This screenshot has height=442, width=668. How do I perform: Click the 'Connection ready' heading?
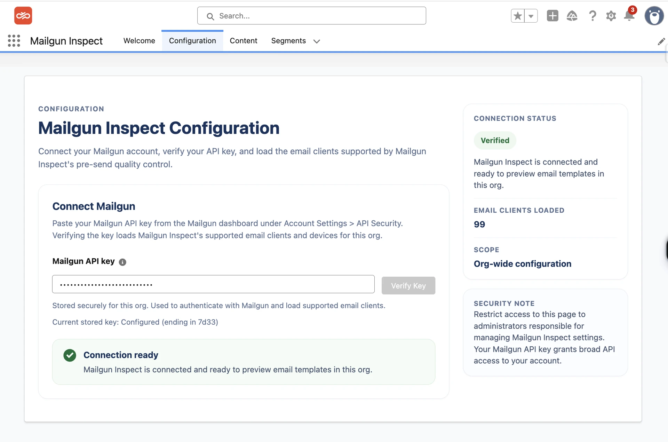(x=121, y=355)
